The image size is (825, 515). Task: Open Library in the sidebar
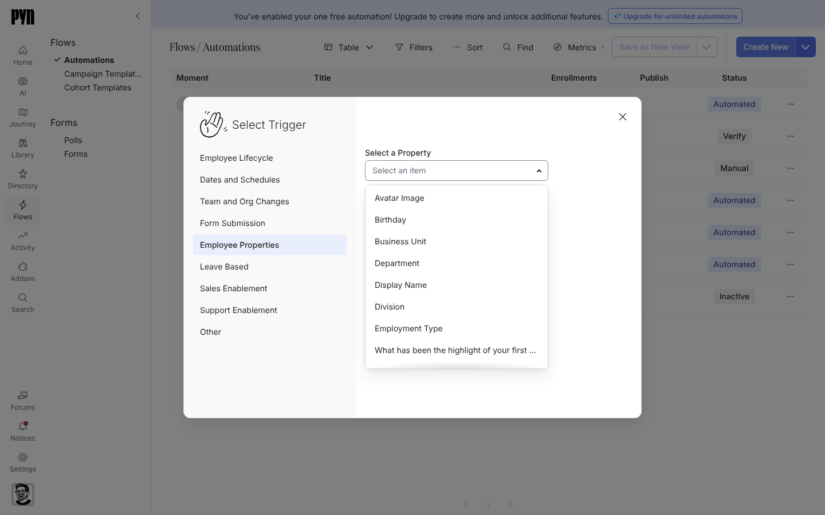point(23,148)
